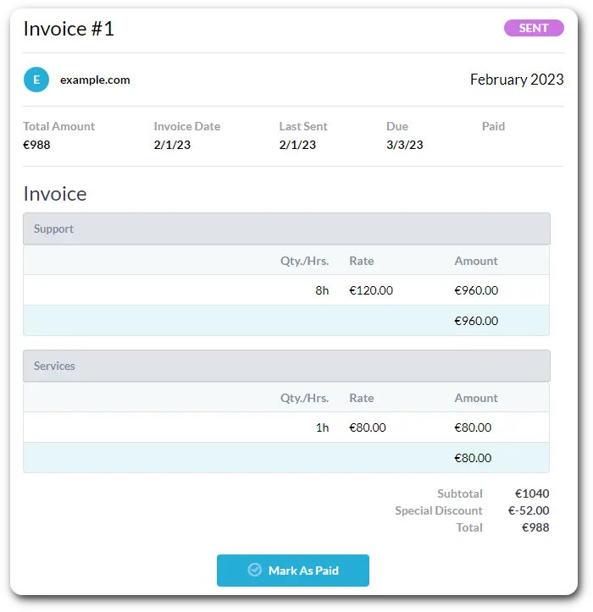Viewport: 593px width, 612px height.
Task: Click the €120.00 rate in Support
Action: 371,290
